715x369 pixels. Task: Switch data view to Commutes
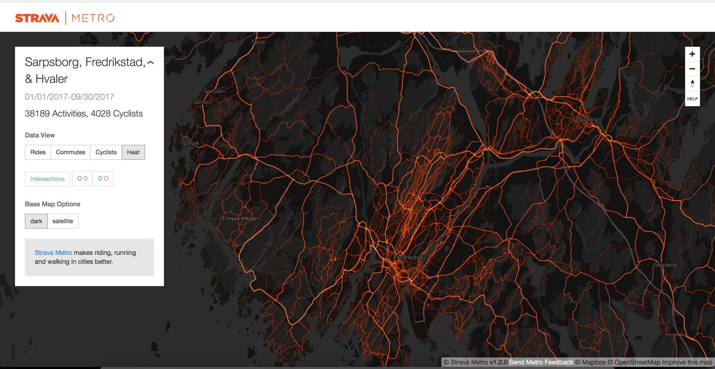[x=71, y=152]
